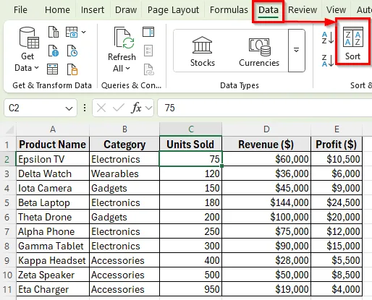Screen dimensions: 372x300
Task: Switch to the Review tab
Action: tap(303, 10)
